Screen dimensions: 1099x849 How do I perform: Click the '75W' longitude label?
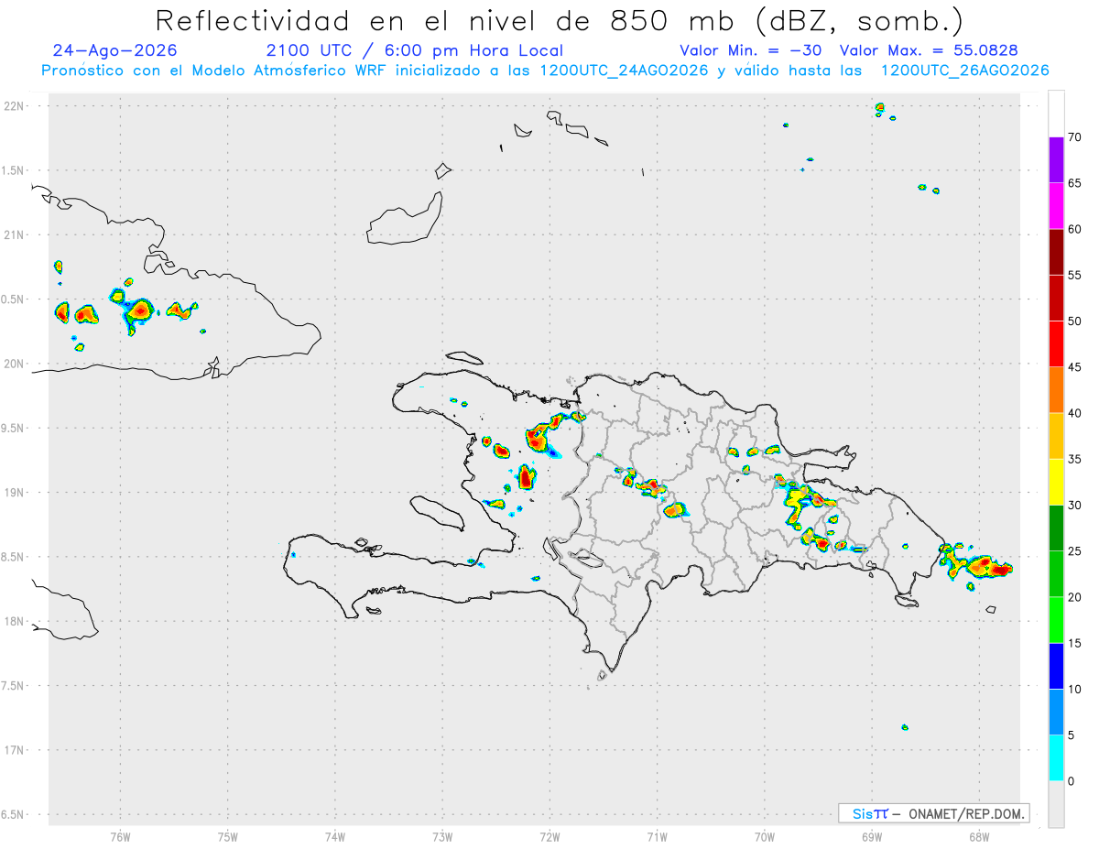(227, 836)
